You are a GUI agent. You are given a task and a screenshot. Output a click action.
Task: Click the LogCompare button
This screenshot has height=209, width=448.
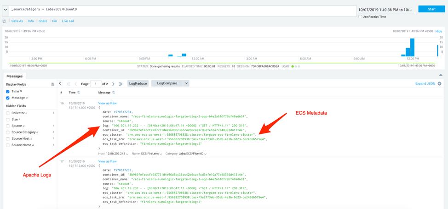(167, 83)
